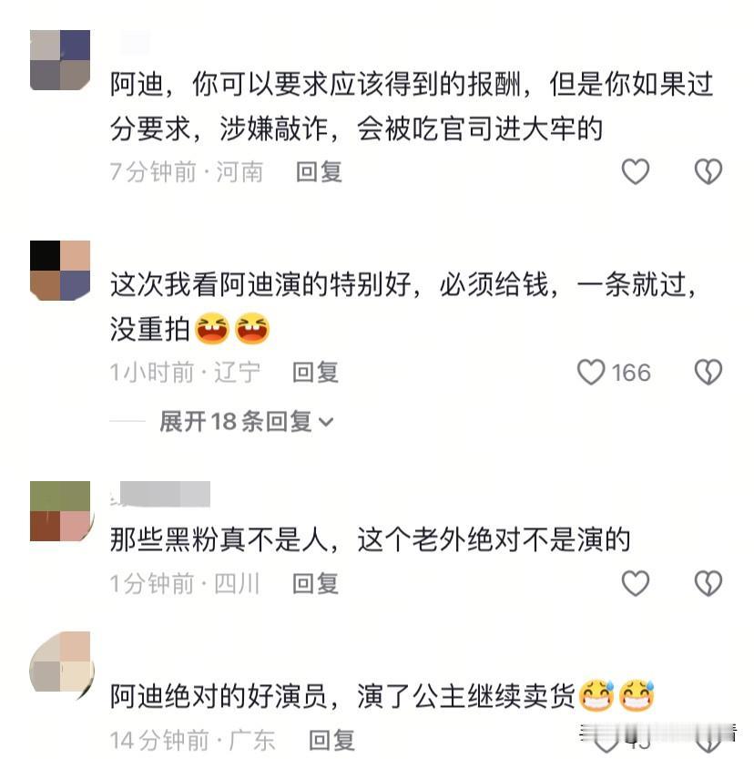Reply to the 7分钟前 河南 comment
754x759 pixels.
pos(319,172)
